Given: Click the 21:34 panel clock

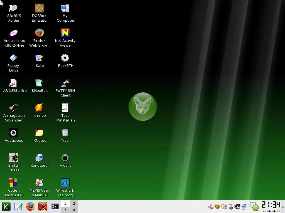Looking at the screenshot, I should click(x=271, y=205).
